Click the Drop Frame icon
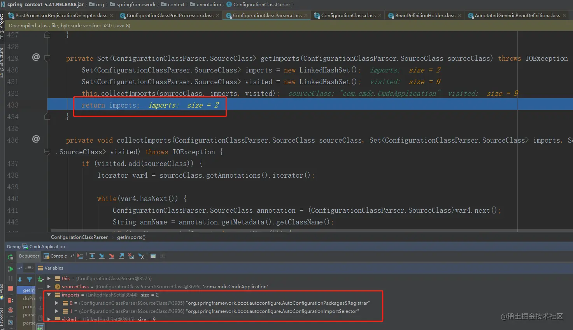 pyautogui.click(x=131, y=256)
